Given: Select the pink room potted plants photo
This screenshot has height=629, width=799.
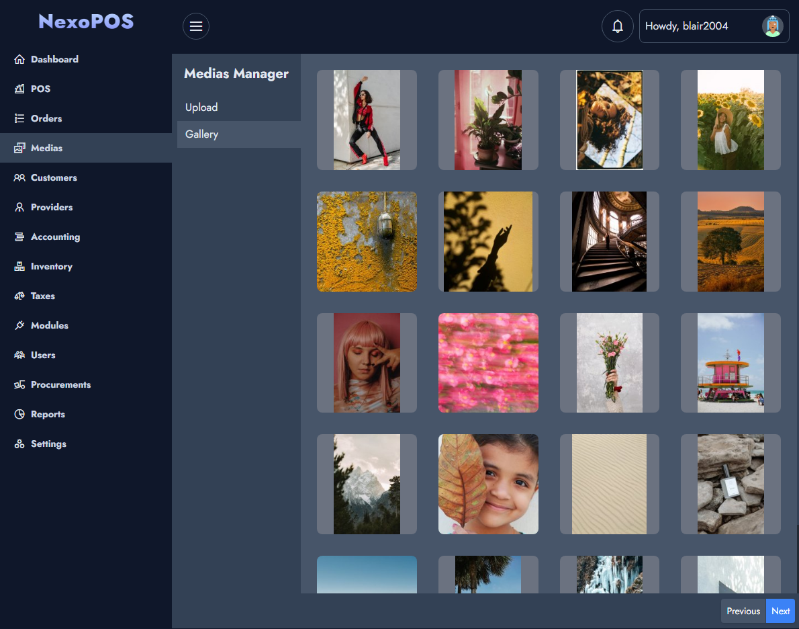Looking at the screenshot, I should 488,120.
